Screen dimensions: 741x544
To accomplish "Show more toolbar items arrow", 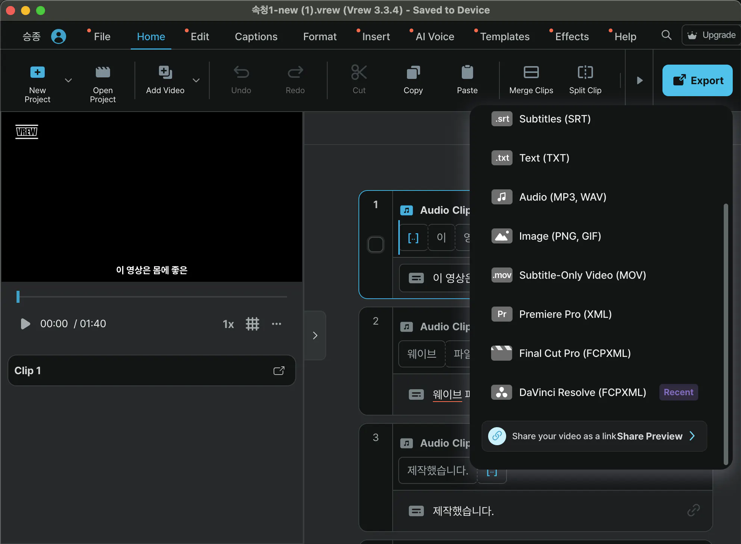I will pos(640,80).
